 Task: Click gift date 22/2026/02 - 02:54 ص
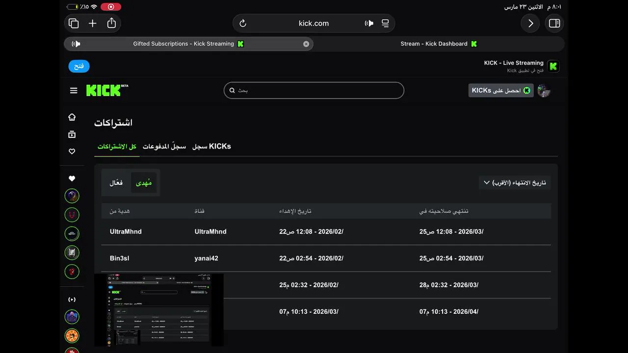point(312,258)
